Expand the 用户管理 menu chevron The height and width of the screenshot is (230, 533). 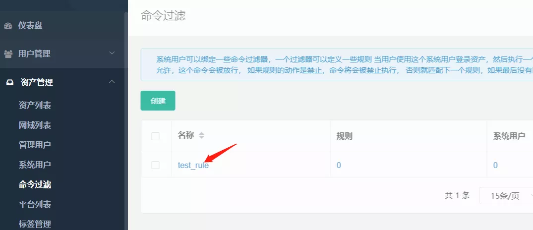(112, 53)
